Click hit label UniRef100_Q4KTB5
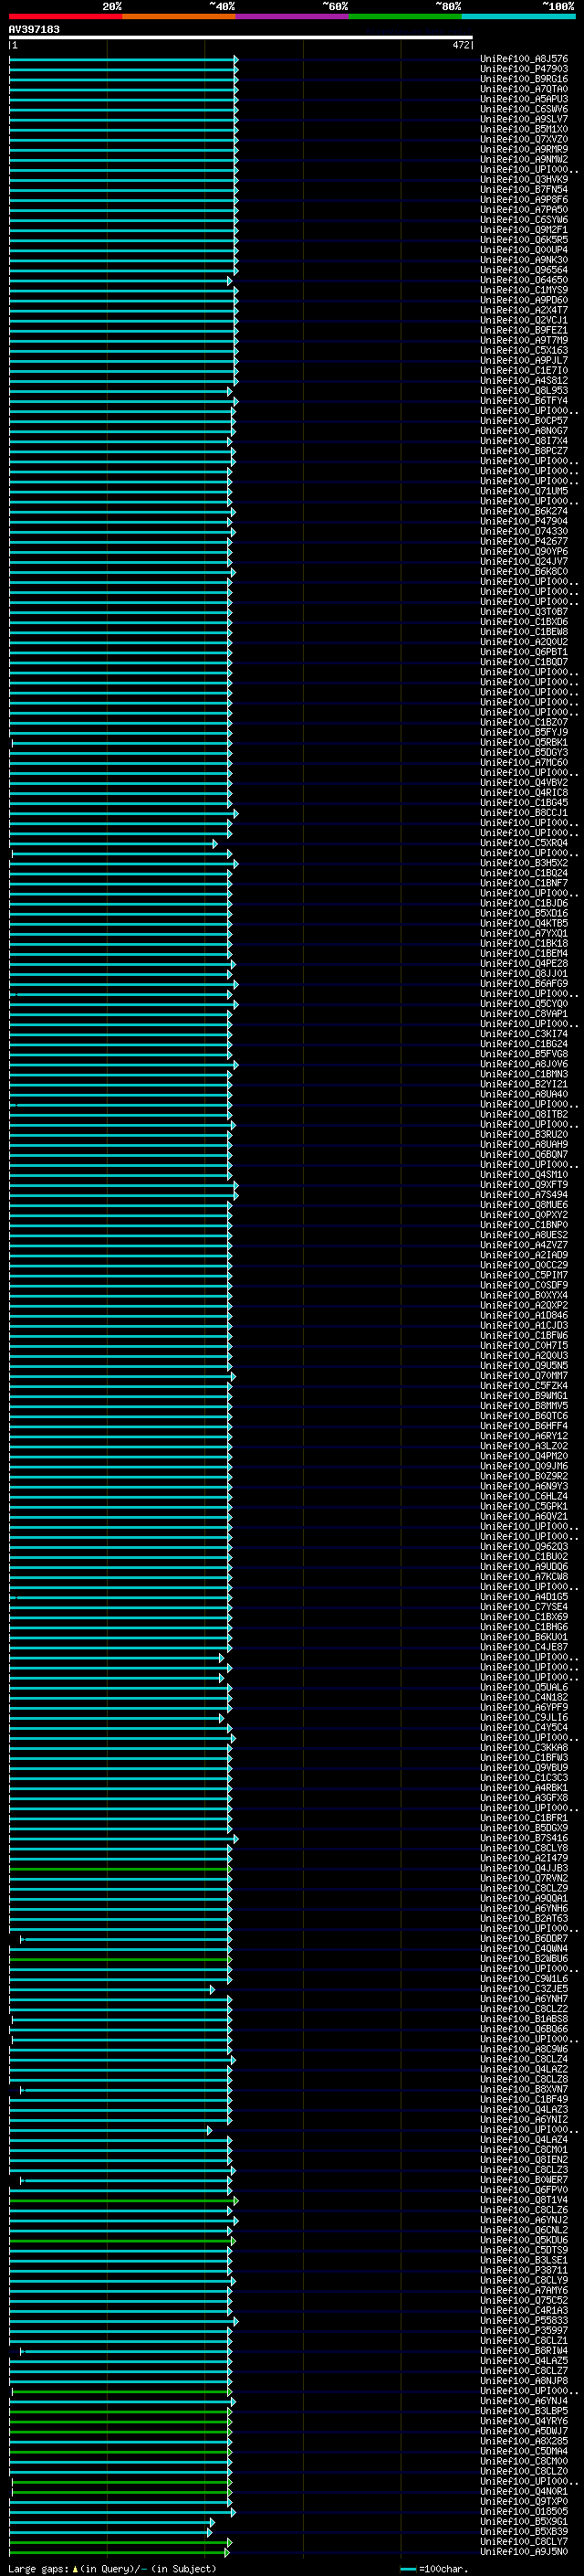Viewport: 584px width, 2576px height. (x=524, y=923)
